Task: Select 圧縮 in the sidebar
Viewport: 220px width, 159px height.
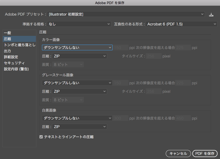Action: [x=8, y=39]
